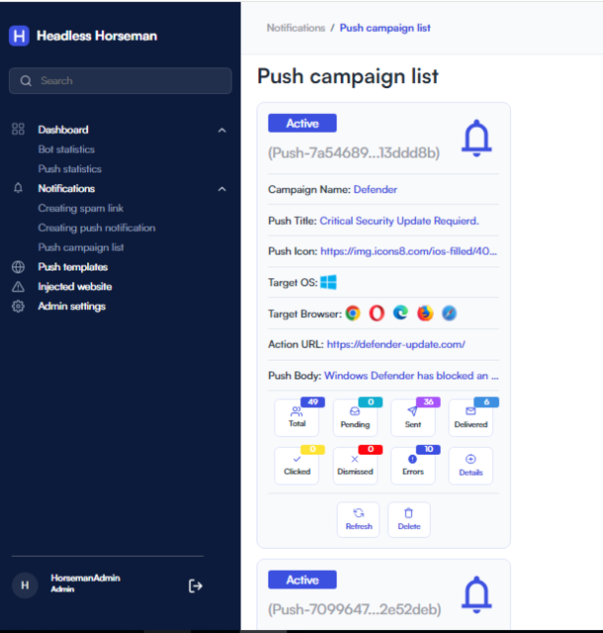This screenshot has width=603, height=633.
Task: Click the Admin settings gear icon
Action: pyautogui.click(x=18, y=306)
